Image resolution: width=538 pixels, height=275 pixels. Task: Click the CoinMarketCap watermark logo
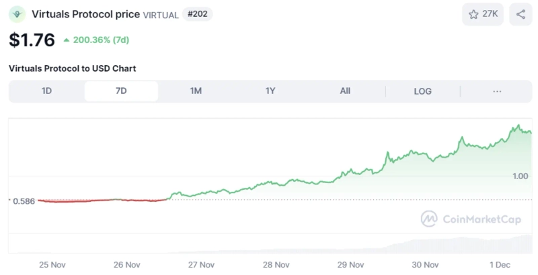point(429,219)
